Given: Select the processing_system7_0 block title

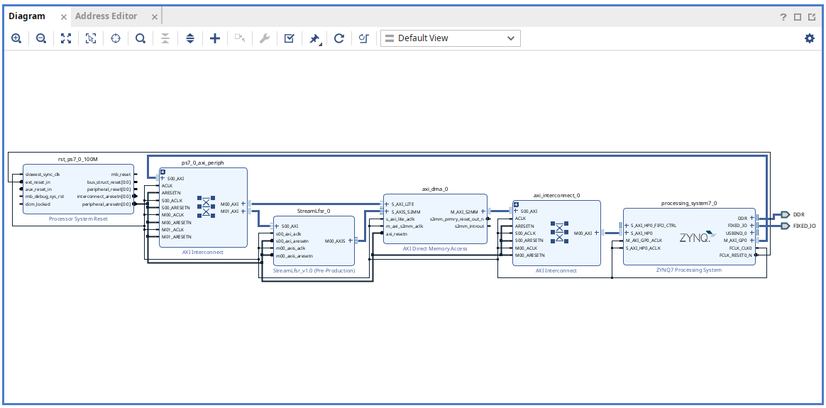Looking at the screenshot, I should pyautogui.click(x=689, y=203).
